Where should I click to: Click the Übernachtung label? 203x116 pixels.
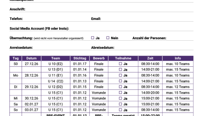[21, 38]
